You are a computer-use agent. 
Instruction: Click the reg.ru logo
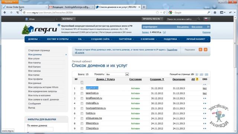39,29
